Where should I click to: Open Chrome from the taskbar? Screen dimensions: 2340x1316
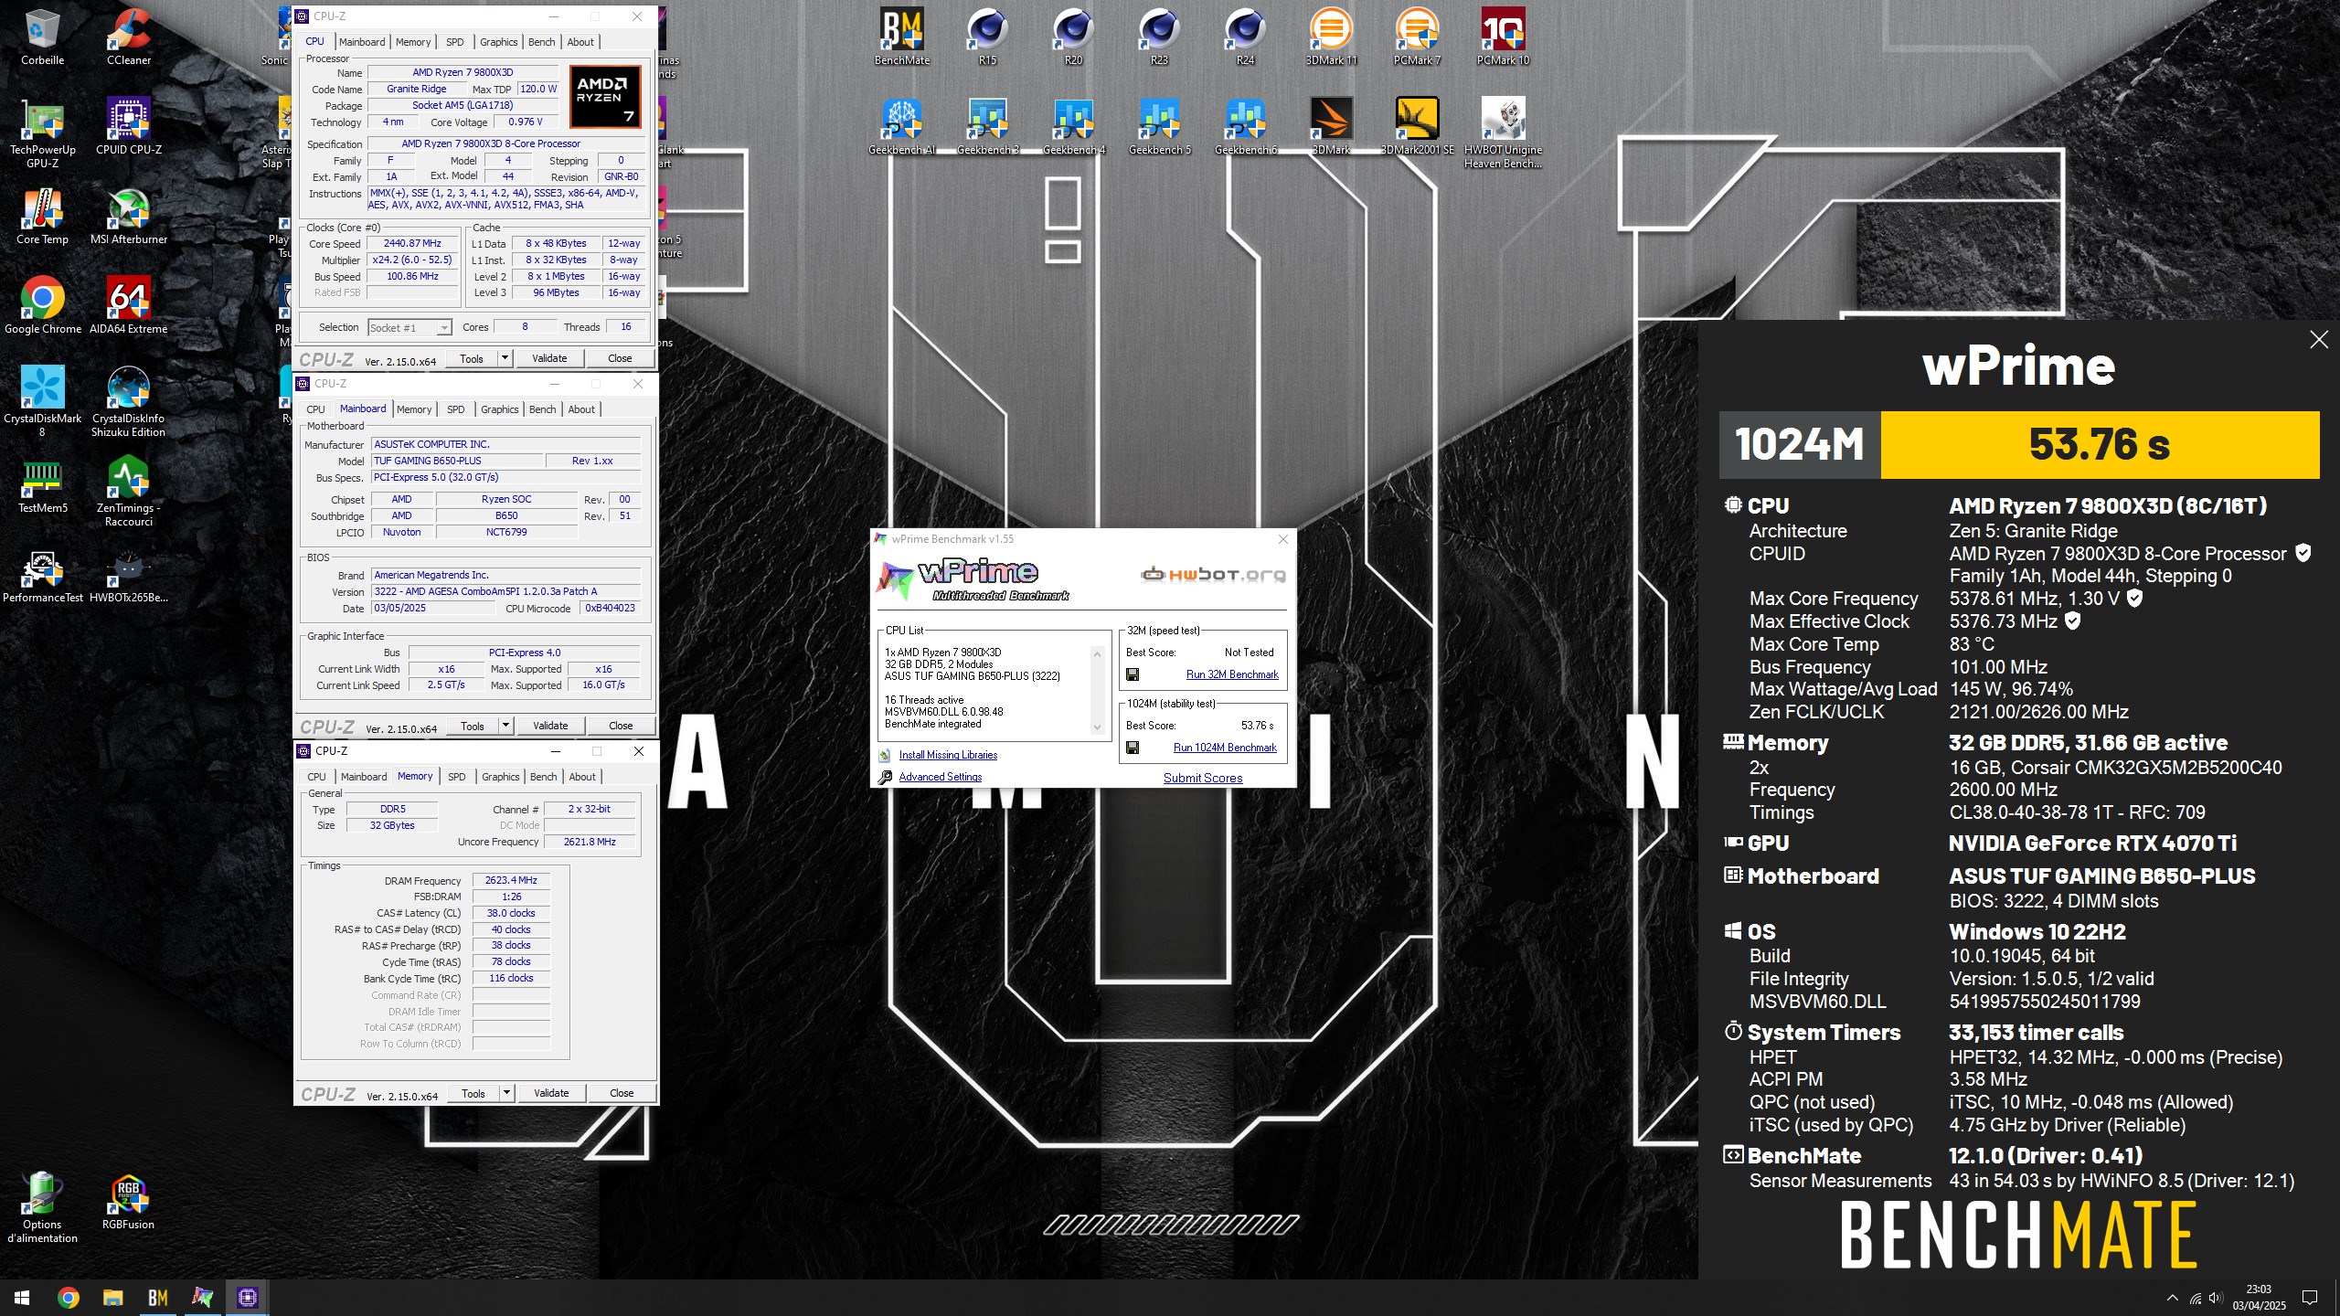point(68,1298)
